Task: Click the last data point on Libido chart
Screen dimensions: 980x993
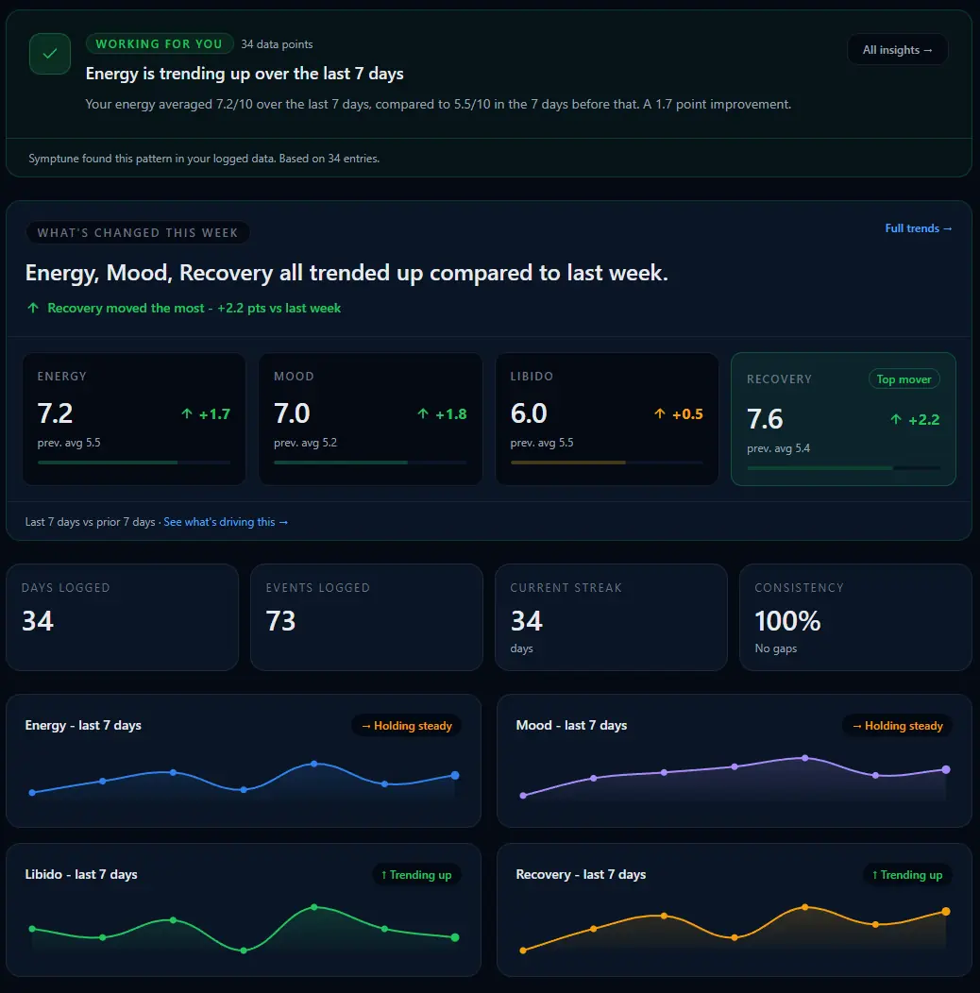Action: click(x=455, y=937)
